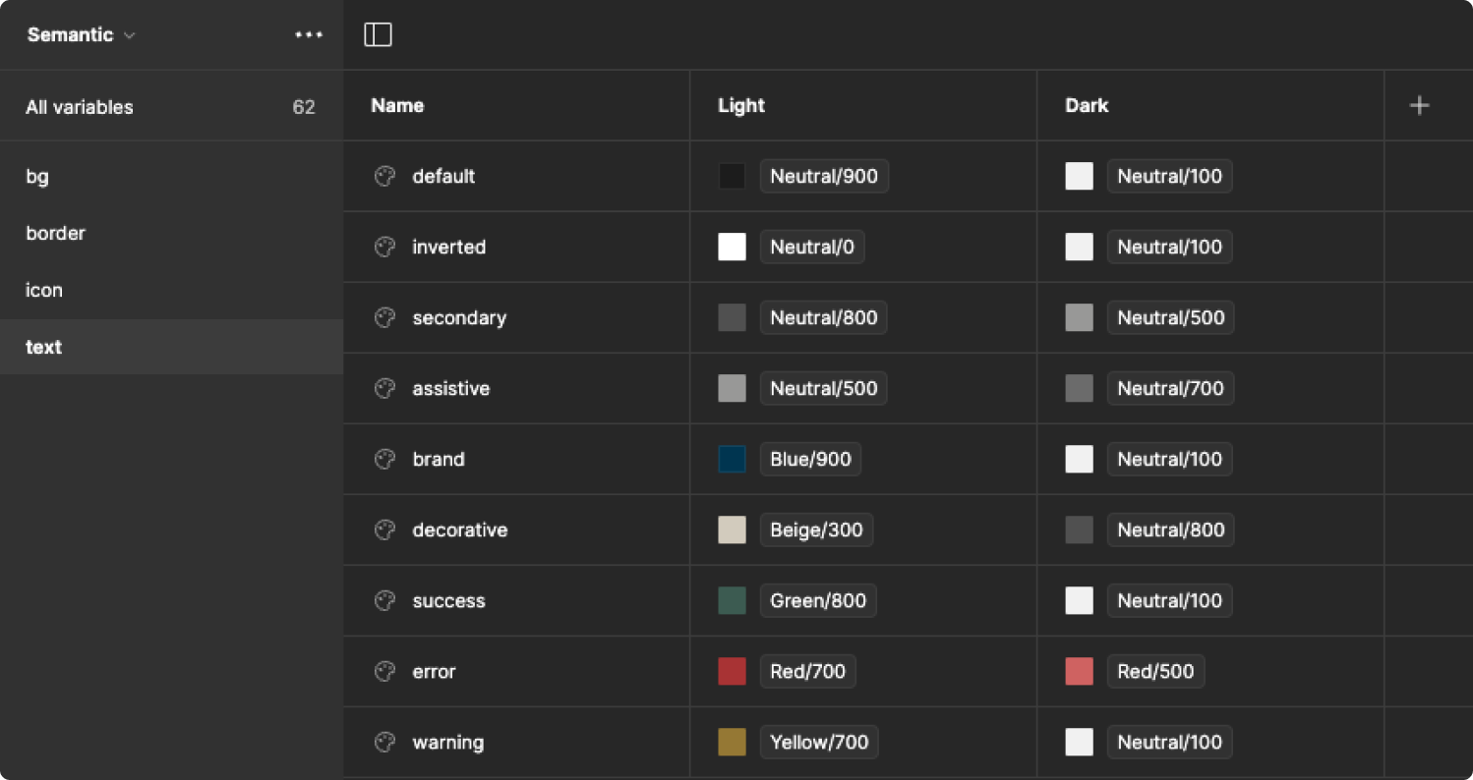The width and height of the screenshot is (1473, 780).
Task: Switch to the icon variable group
Action: coord(44,290)
